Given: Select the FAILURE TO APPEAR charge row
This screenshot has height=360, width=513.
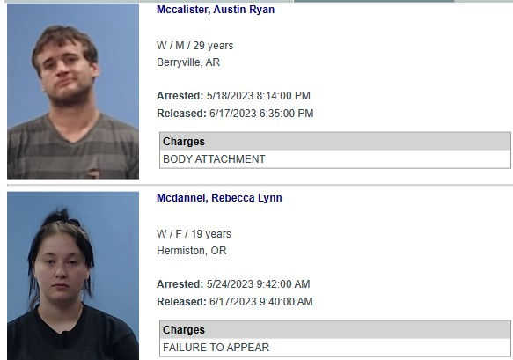Looking at the screenshot, I should pyautogui.click(x=335, y=347).
